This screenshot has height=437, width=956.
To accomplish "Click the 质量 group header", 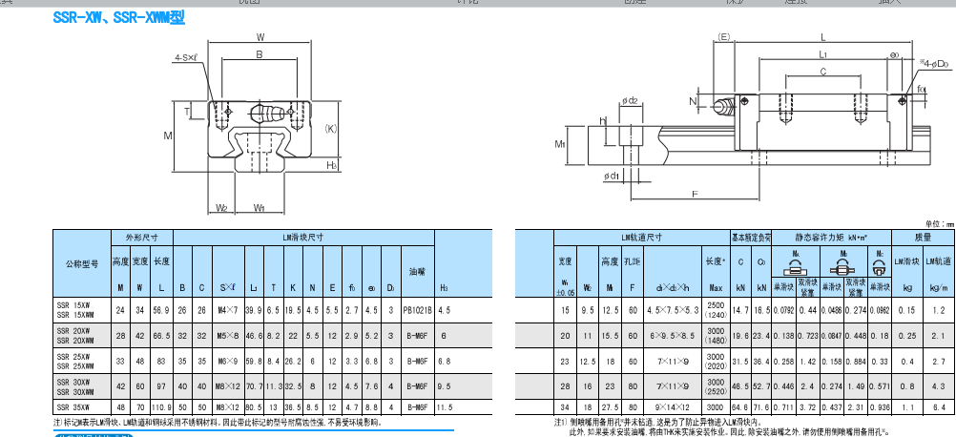I will (x=923, y=238).
